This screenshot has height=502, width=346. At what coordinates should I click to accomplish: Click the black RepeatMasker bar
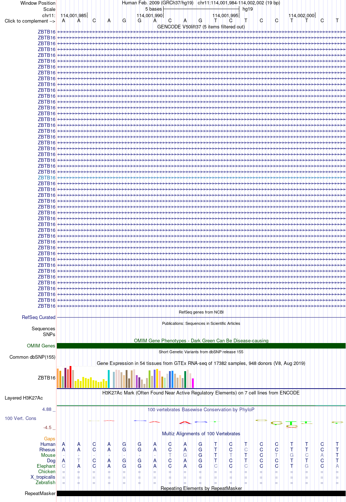click(201, 493)
